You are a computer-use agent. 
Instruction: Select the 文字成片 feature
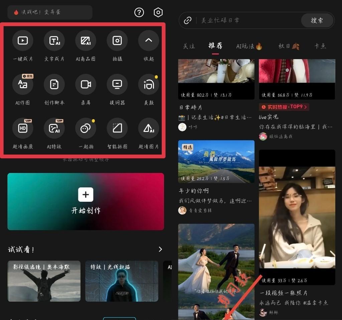(54, 40)
